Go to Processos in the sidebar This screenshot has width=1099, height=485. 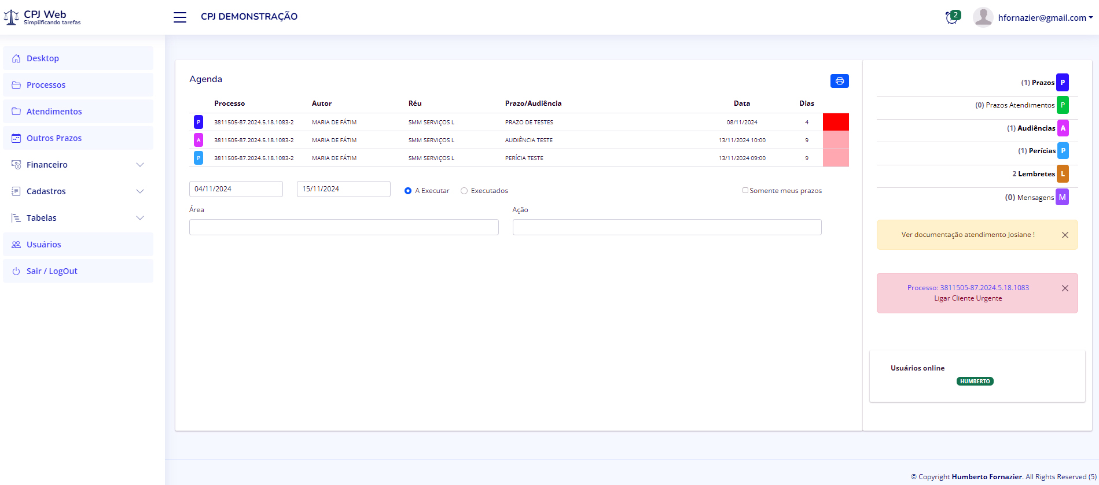(46, 85)
